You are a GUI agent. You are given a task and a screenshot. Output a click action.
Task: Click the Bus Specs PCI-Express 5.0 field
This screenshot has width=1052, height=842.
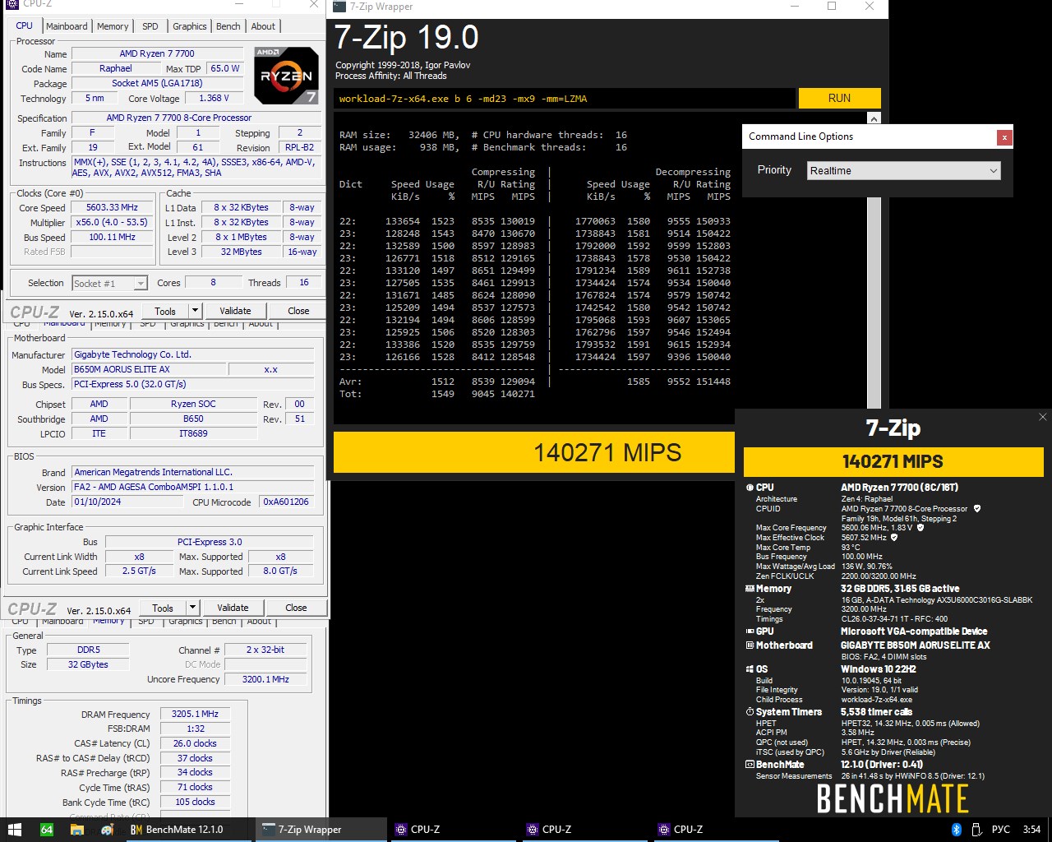pos(192,384)
